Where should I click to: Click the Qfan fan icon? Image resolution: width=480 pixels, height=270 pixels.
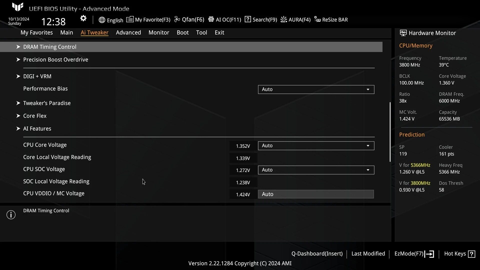click(x=177, y=19)
